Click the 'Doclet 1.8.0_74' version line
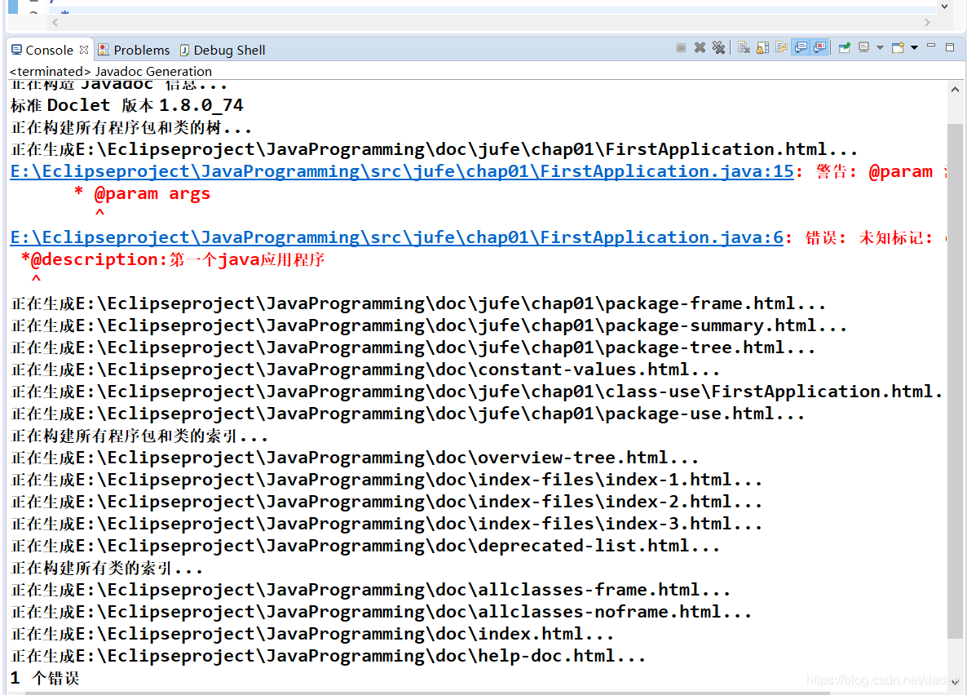This screenshot has width=967, height=695. click(127, 105)
